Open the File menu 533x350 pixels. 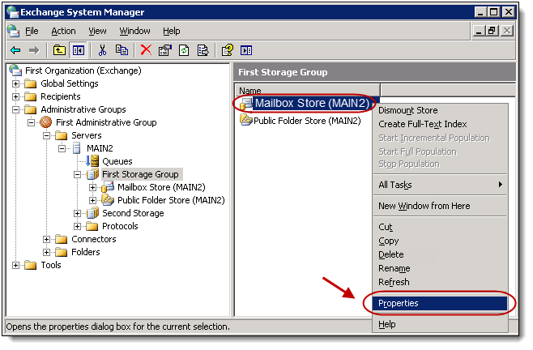32,31
